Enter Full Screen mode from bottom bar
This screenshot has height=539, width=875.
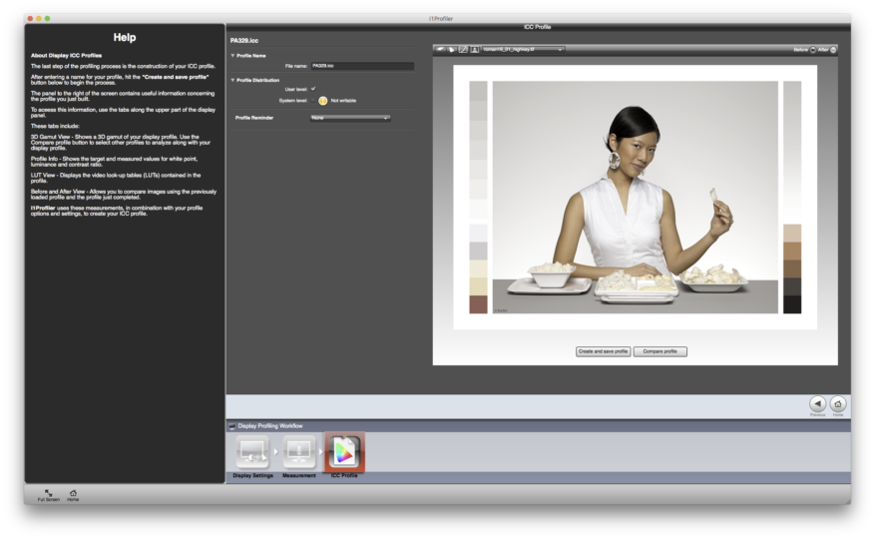[48, 493]
